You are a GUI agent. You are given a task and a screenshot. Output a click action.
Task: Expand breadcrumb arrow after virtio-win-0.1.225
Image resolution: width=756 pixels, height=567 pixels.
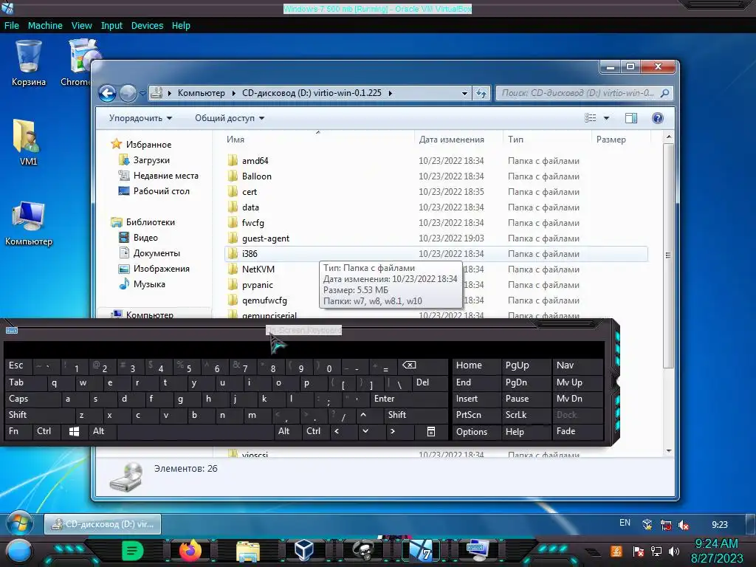point(390,93)
